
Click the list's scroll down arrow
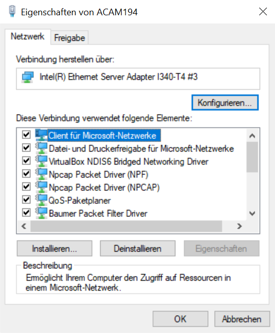tap(252, 213)
